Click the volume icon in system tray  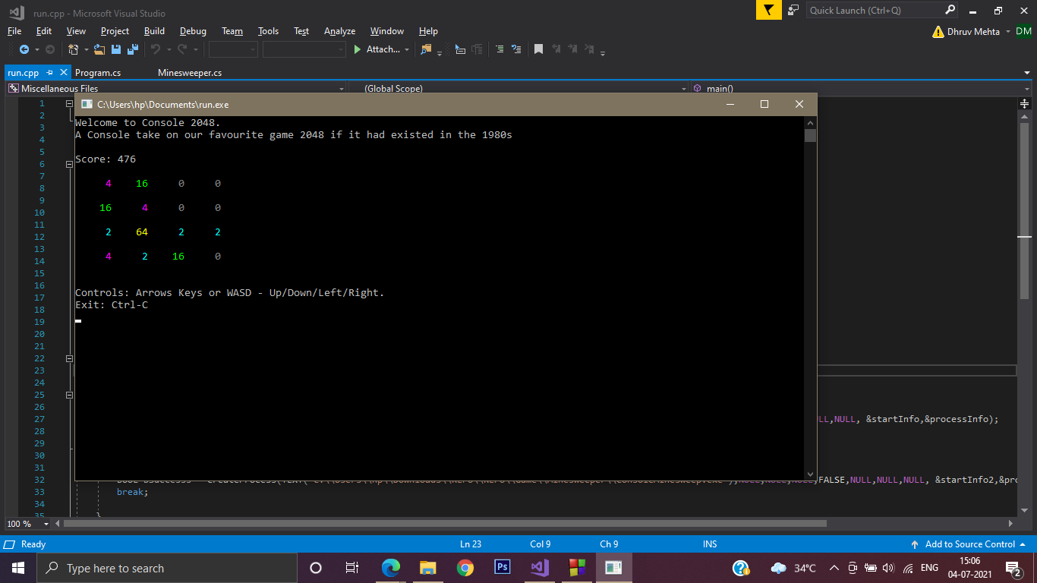[889, 568]
